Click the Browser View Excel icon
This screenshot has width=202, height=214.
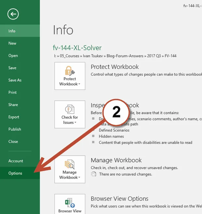tap(70, 203)
